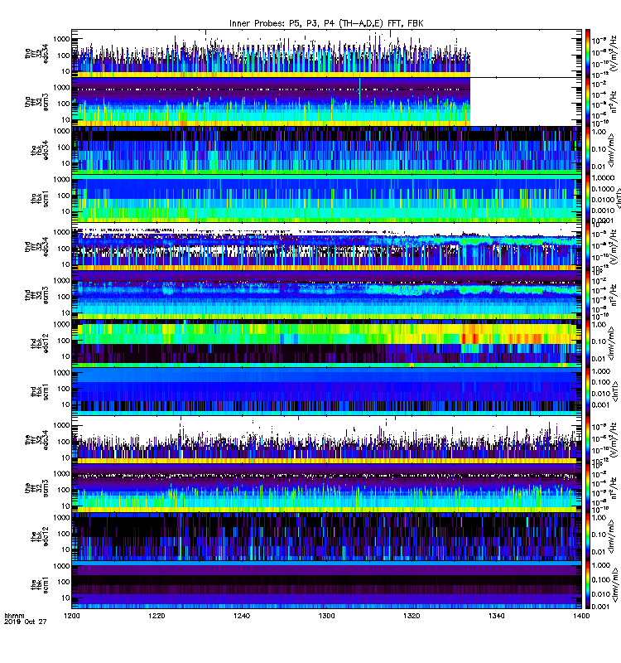Click inside the thd fff edc34 spectrogram
The height and width of the screenshot is (663, 621).
point(326,246)
